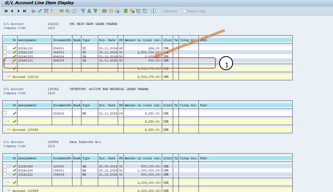
Task: Click the Mass Change icon after the pencil
Action: coord(46,11)
